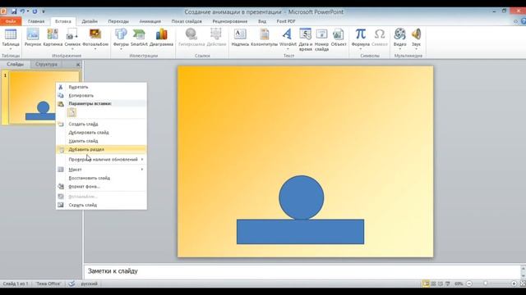Open the PowerPoint Help question mark
This screenshot has width=526, height=295.
[523, 21]
